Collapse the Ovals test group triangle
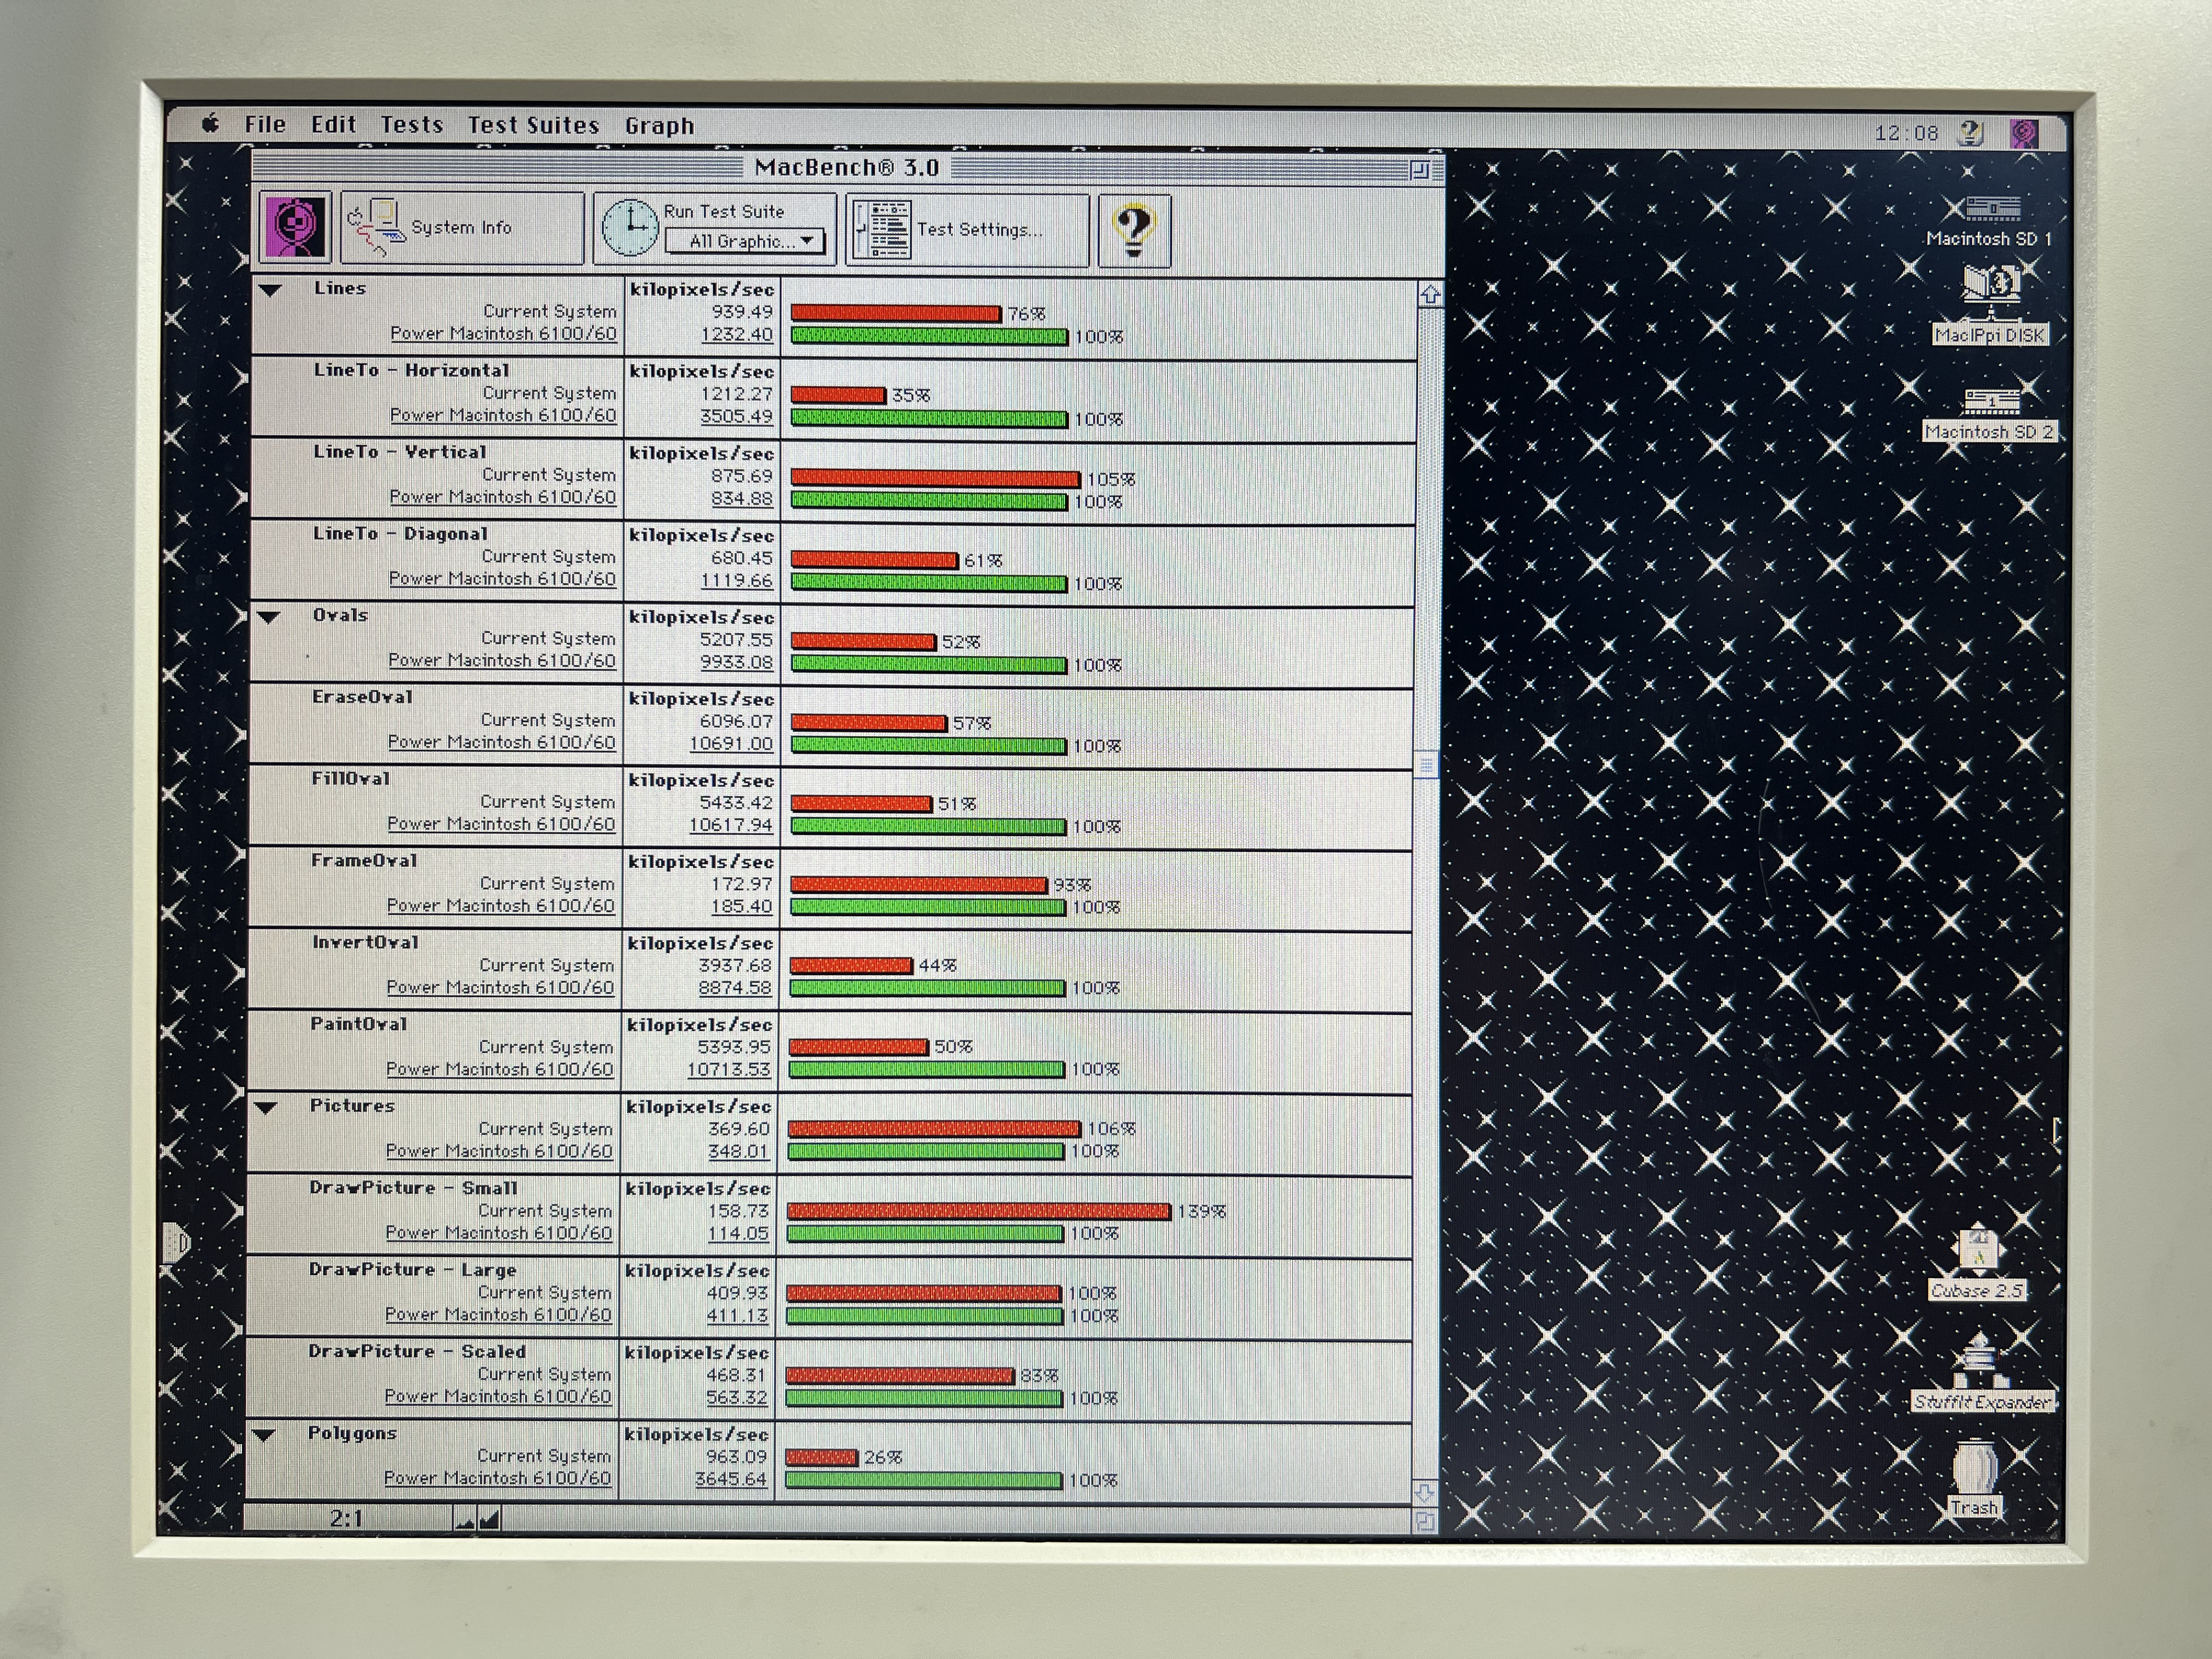 tap(268, 617)
